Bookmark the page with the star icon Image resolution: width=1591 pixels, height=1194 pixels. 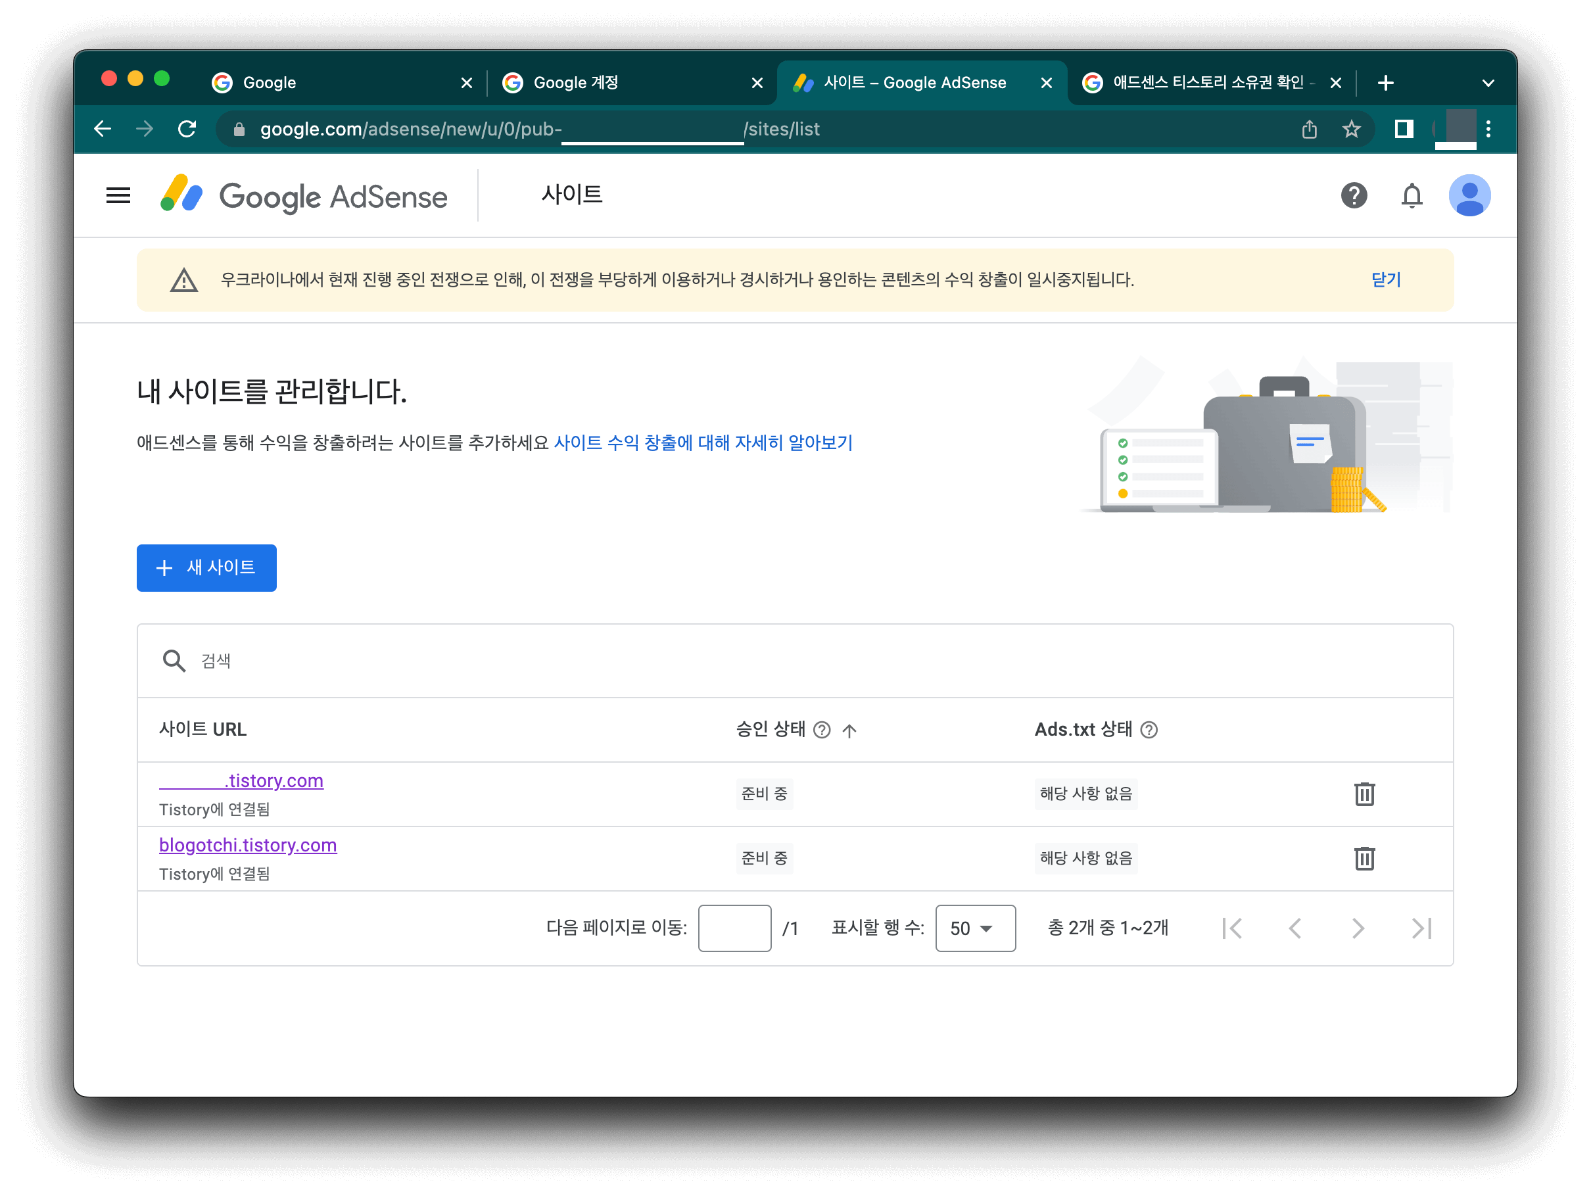click(1352, 129)
